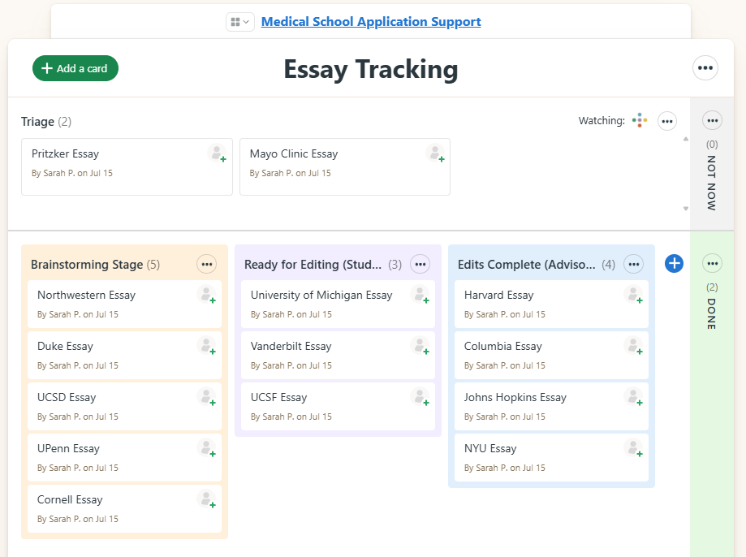Assign someone to University of Michigan Essay
The image size is (746, 557).
click(420, 295)
